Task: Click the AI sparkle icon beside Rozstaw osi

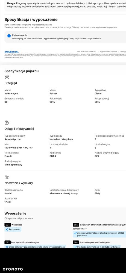Action: pos(7,230)
